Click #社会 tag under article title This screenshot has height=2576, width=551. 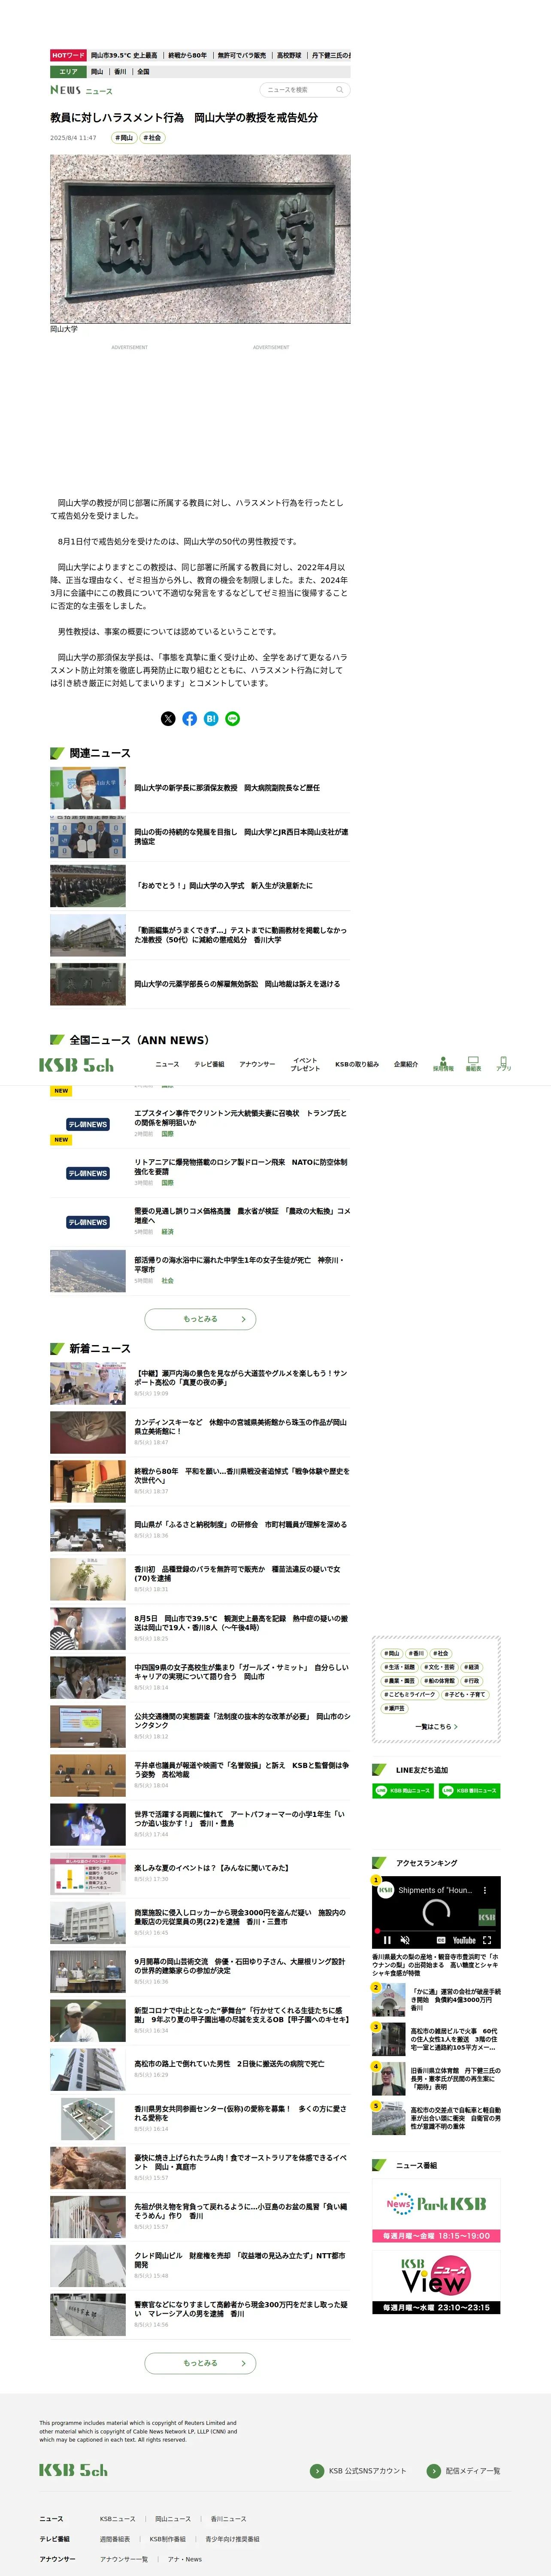(152, 138)
